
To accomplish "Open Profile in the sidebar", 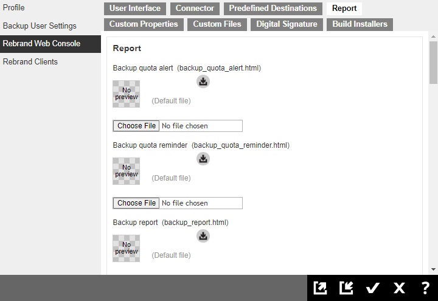I will click(x=13, y=7).
